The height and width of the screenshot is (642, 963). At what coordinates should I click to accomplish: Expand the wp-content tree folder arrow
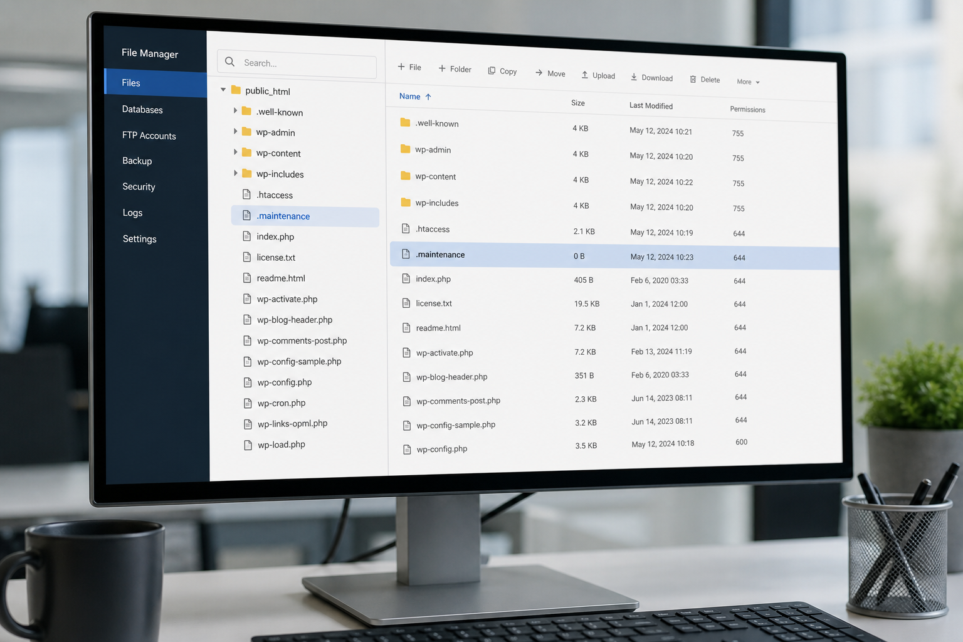click(235, 152)
